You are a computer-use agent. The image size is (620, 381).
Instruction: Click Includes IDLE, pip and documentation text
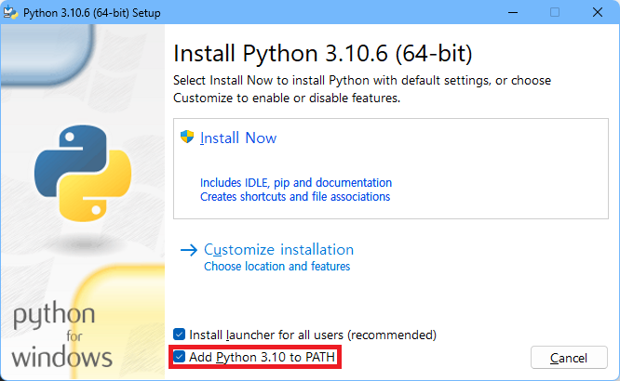tap(296, 183)
